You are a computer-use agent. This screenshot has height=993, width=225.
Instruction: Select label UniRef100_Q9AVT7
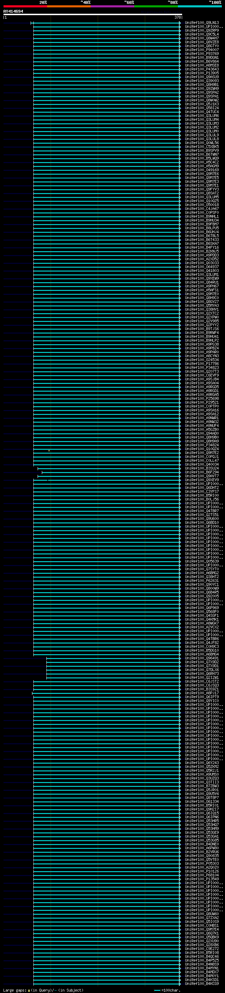pos(202,476)
